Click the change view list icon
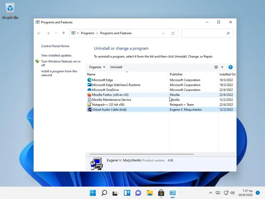This screenshot has width=265, height=199. pyautogui.click(x=216, y=67)
